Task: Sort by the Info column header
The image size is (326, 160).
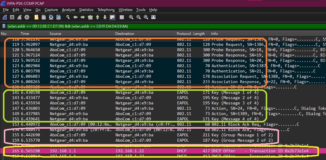Action: (268, 33)
